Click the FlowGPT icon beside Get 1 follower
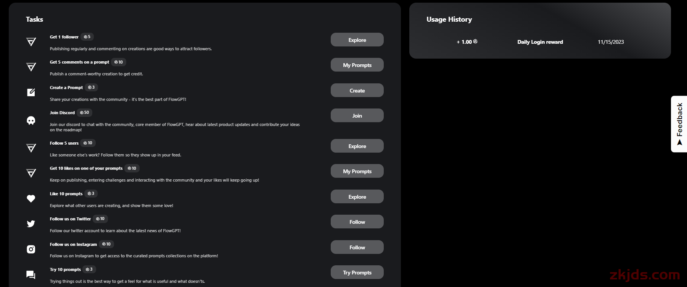687x287 pixels. pyautogui.click(x=31, y=42)
